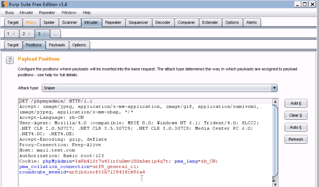This screenshot has width=319, height=187.
Task: Switch to the Payloads sub-tab
Action: 57,45
